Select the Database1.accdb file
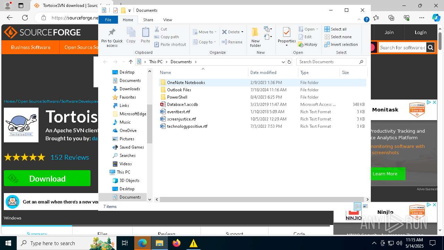 tap(182, 105)
